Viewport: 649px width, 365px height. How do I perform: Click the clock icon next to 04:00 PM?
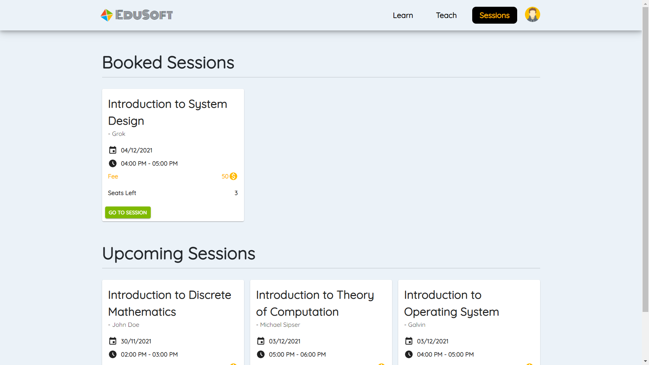113,163
